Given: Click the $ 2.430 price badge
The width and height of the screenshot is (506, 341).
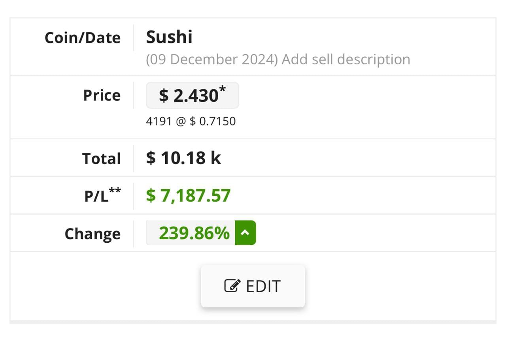Looking at the screenshot, I should click(x=193, y=95).
